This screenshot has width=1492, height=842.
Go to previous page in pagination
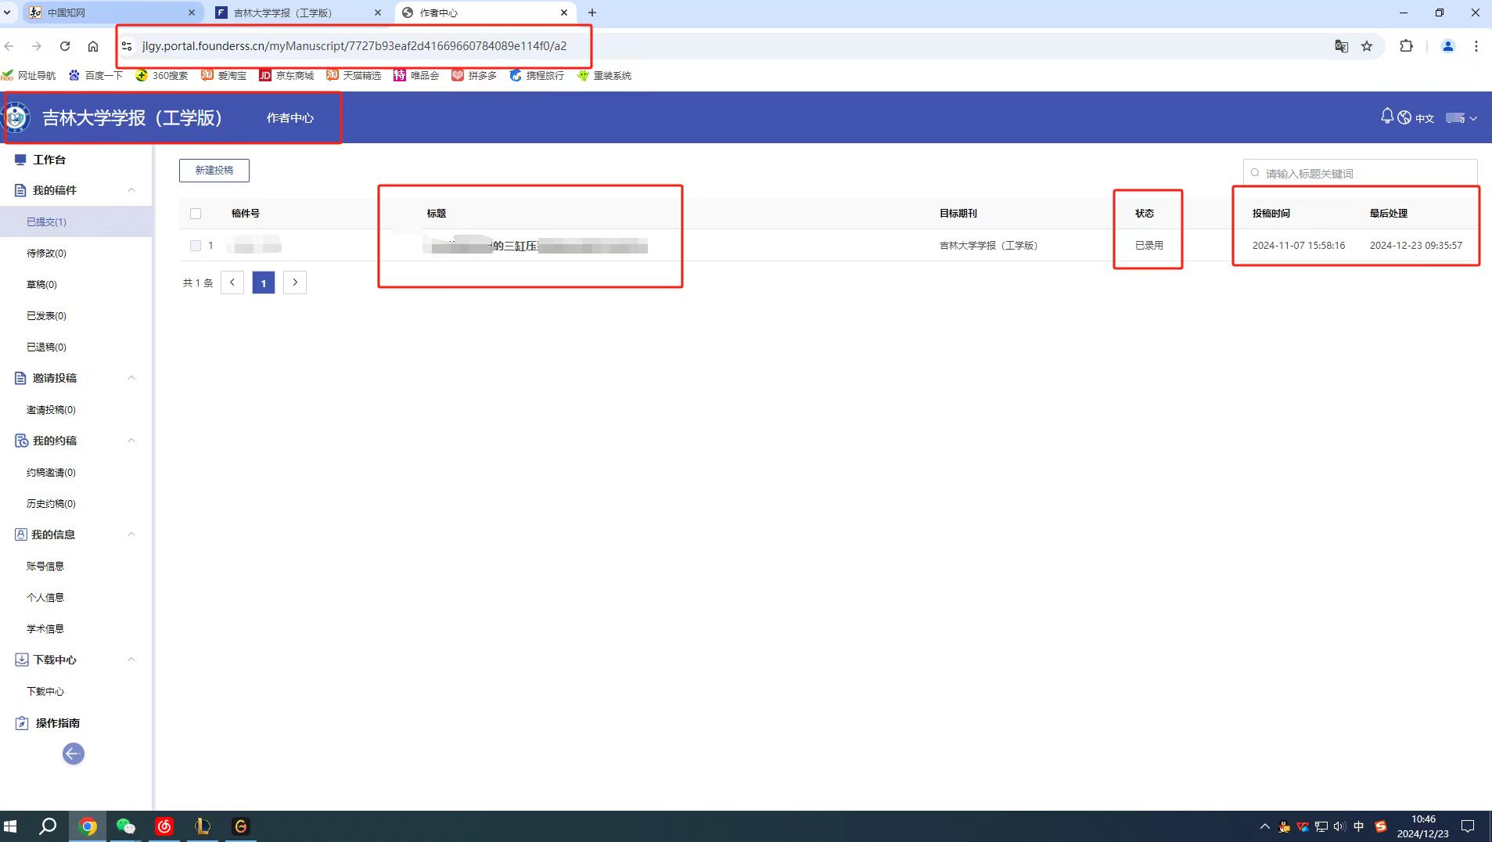coord(232,282)
